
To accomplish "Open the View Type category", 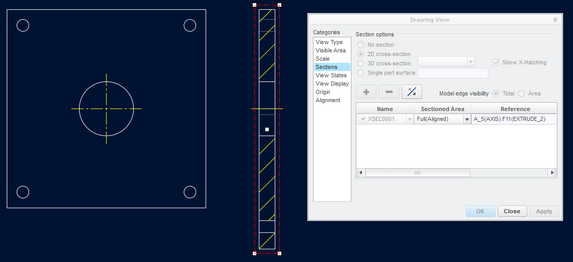I will [329, 42].
